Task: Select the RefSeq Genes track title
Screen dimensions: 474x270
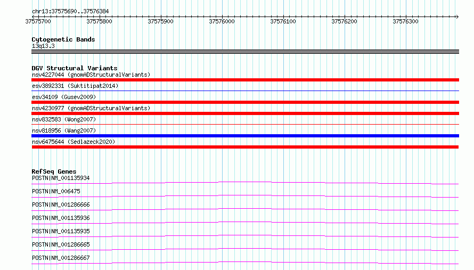Action: coord(54,171)
